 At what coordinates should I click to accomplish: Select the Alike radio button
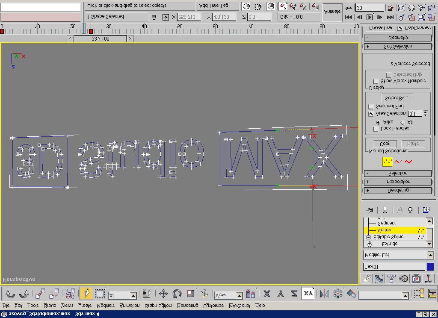(x=378, y=122)
